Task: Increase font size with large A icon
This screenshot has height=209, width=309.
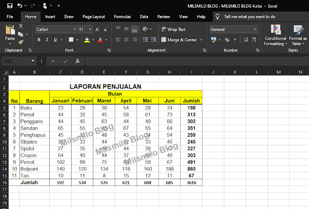Action: pyautogui.click(x=97, y=29)
